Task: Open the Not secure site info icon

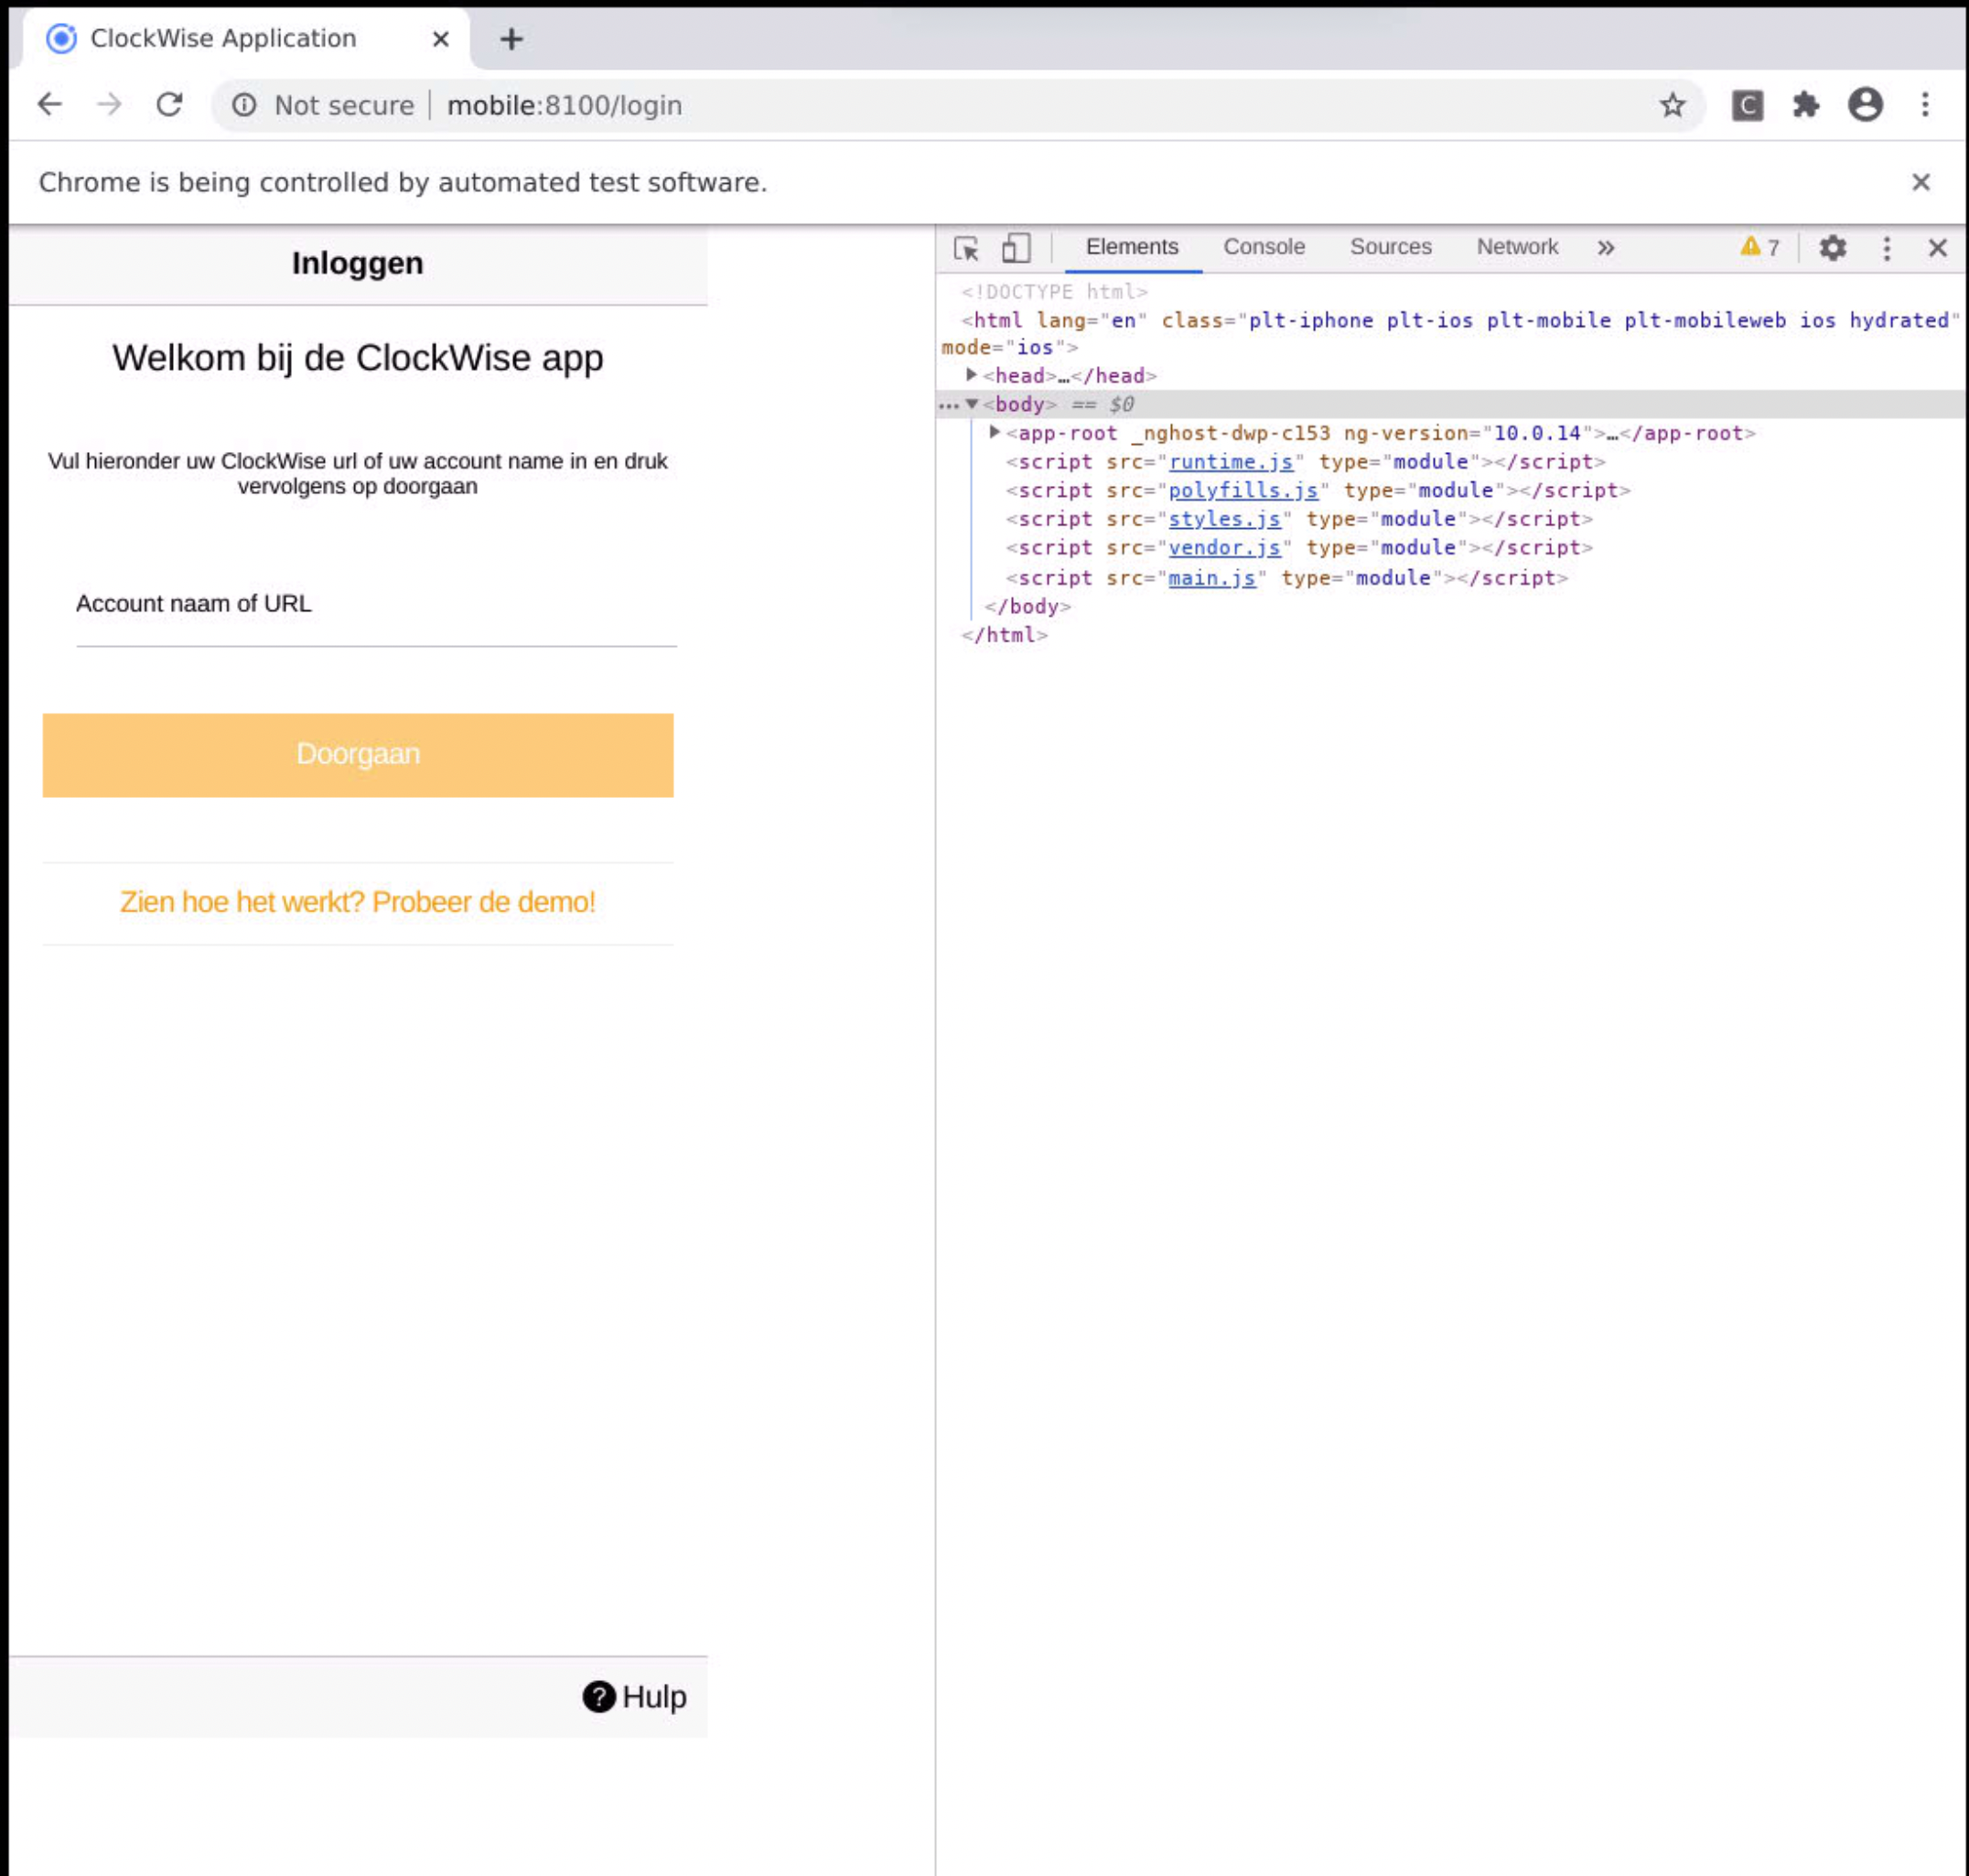Action: pyautogui.click(x=244, y=105)
